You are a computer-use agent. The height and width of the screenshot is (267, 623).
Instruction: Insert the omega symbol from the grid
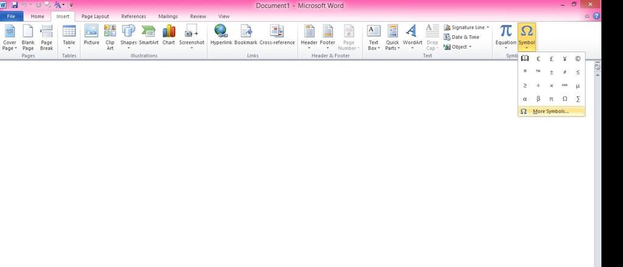[x=565, y=99]
